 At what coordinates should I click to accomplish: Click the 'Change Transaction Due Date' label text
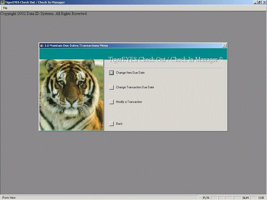click(x=135, y=87)
